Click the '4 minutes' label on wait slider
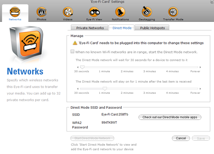Image resolution: width=214 pixels, height=154 pixels. tap(172, 71)
